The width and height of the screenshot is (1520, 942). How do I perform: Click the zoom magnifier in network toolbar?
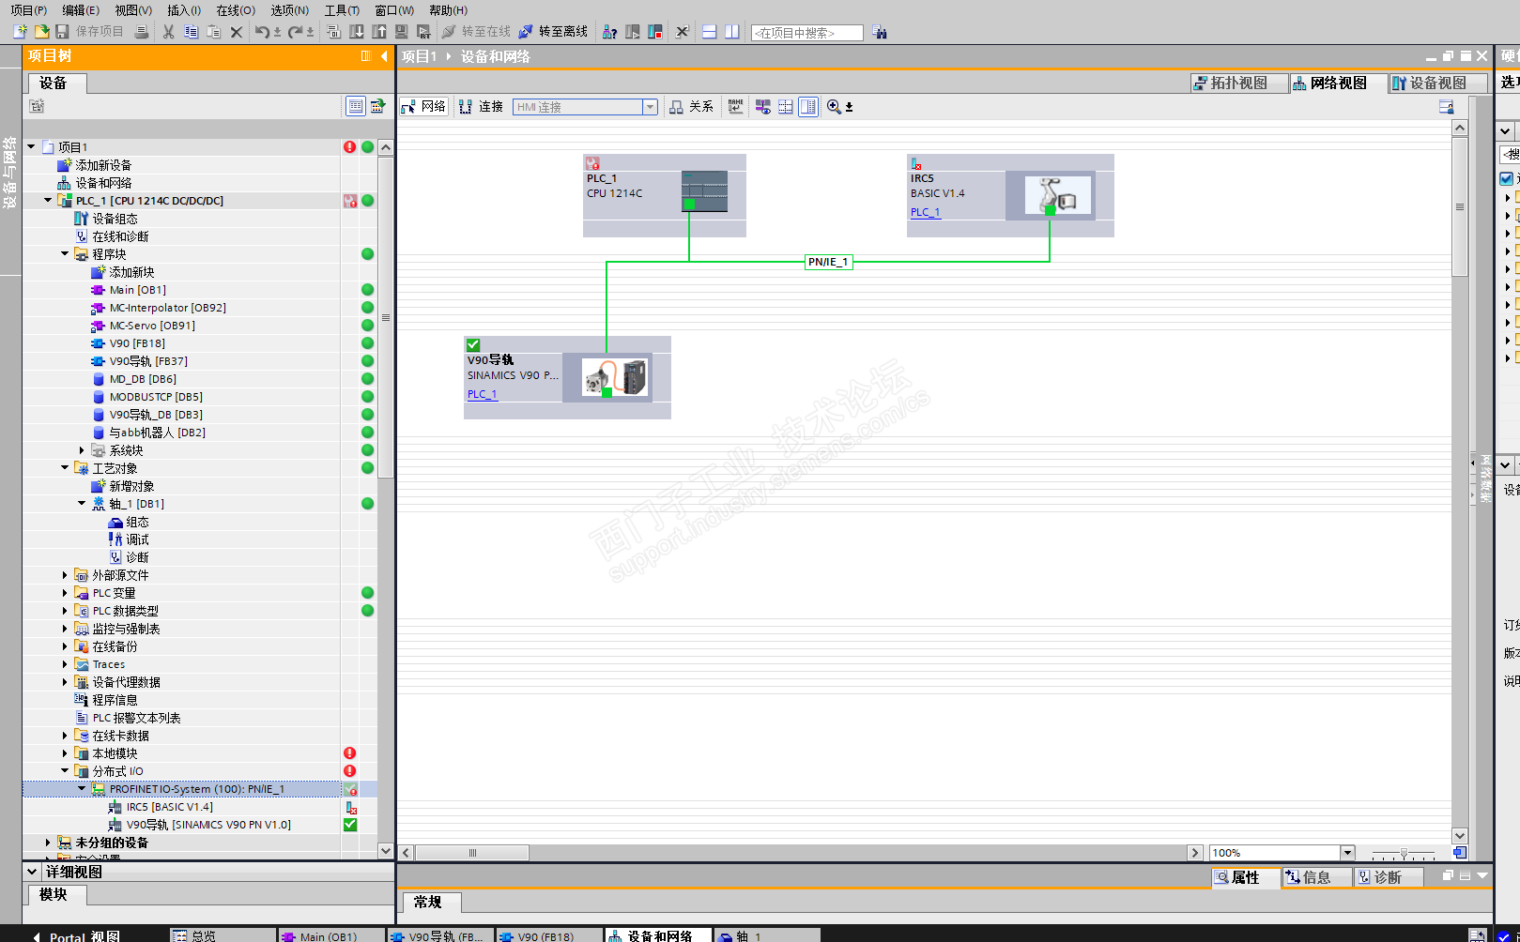coord(834,107)
